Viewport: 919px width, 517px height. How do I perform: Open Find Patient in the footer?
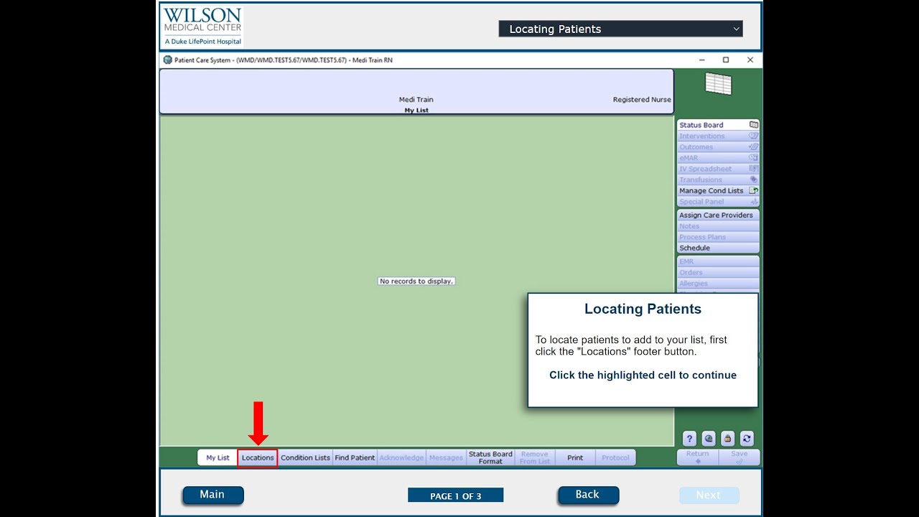[355, 458]
